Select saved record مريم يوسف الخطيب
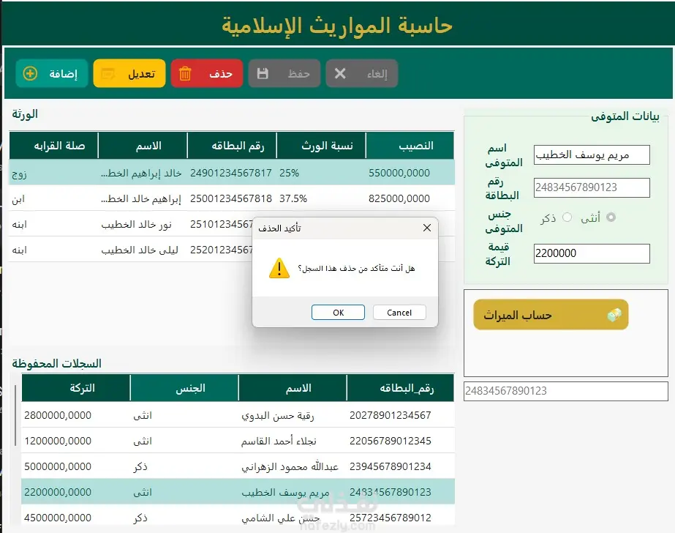Image resolution: width=675 pixels, height=533 pixels. click(285, 492)
